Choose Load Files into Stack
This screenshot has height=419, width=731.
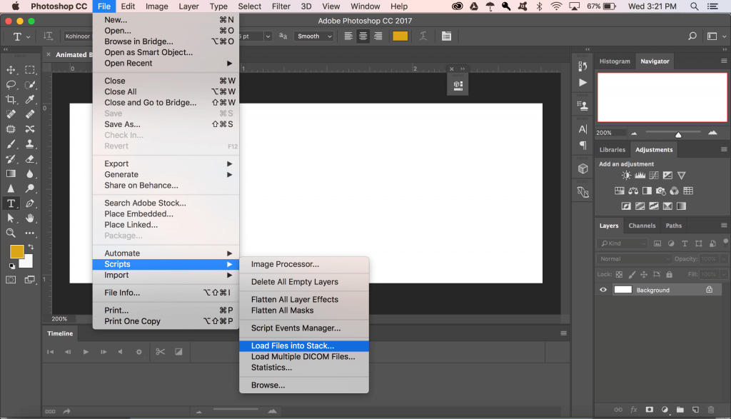click(293, 346)
